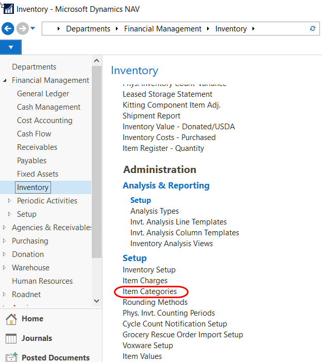Expand the Purchasing tree node

5,241
